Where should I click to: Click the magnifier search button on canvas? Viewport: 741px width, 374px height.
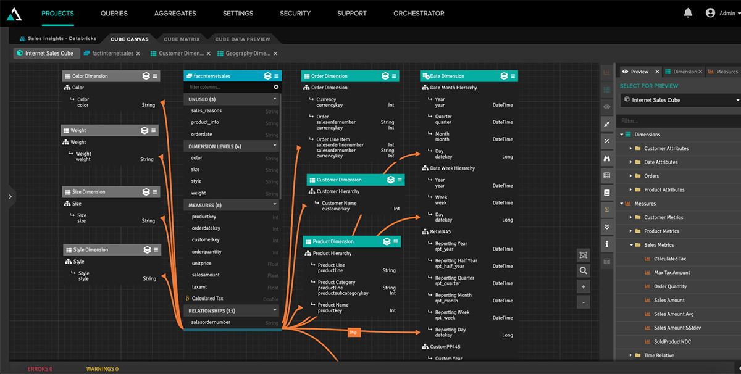(x=583, y=270)
